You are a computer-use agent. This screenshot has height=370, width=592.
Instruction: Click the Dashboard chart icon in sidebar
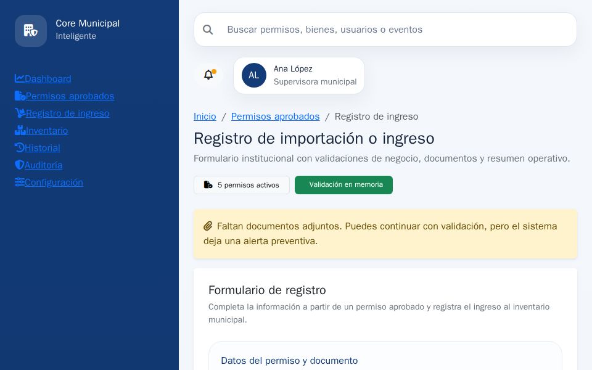click(x=19, y=78)
